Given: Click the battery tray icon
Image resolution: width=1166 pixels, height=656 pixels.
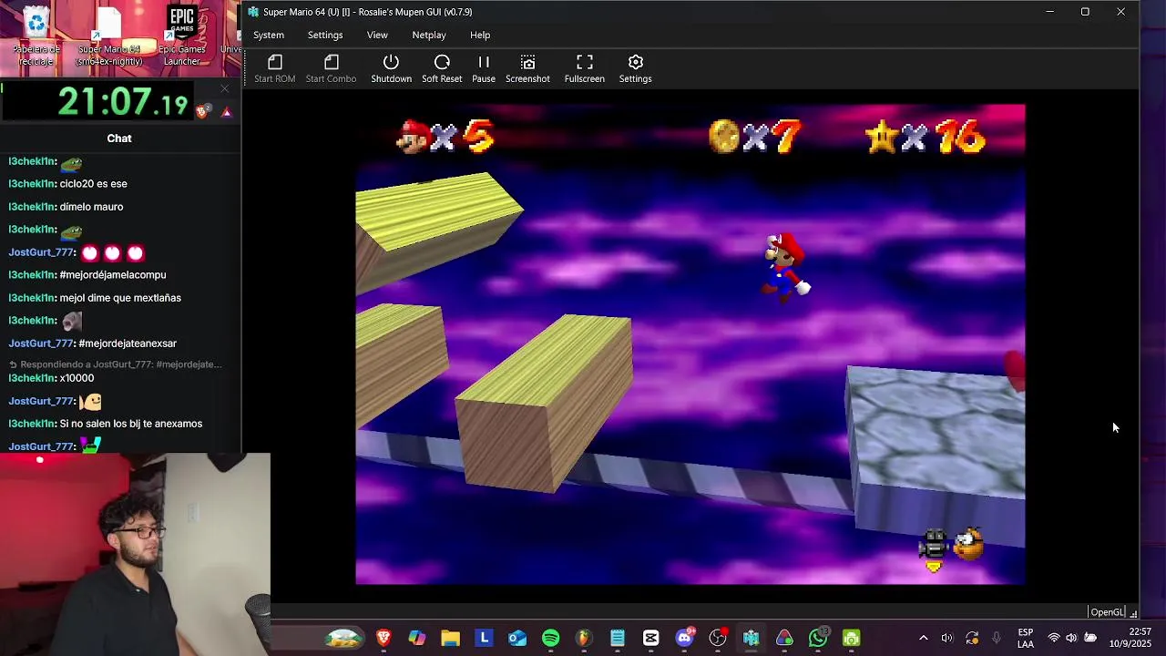Looking at the screenshot, I should tap(1090, 638).
